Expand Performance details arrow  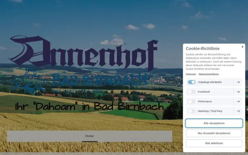[238, 101]
